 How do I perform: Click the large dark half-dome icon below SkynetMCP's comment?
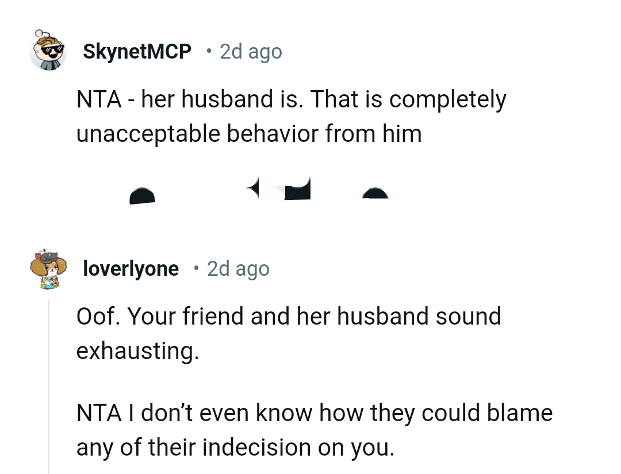pyautogui.click(x=142, y=196)
